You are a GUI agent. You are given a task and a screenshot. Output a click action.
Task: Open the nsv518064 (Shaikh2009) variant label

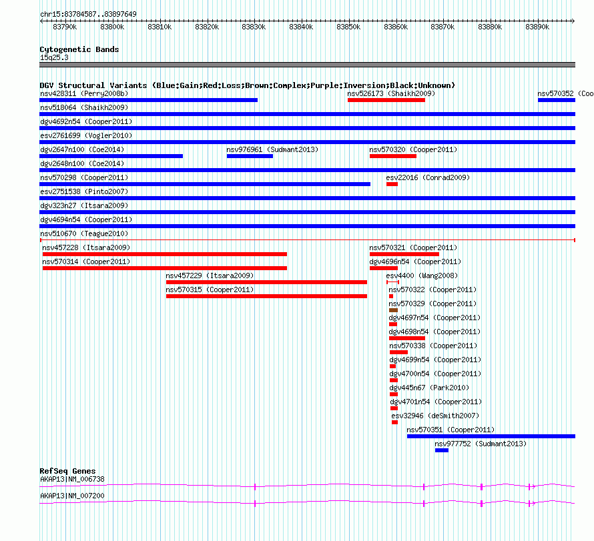coord(84,107)
